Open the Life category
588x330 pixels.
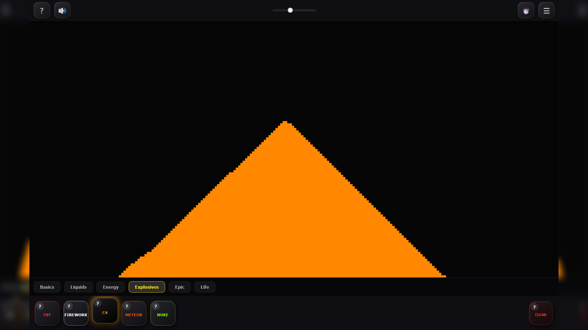[x=205, y=287]
